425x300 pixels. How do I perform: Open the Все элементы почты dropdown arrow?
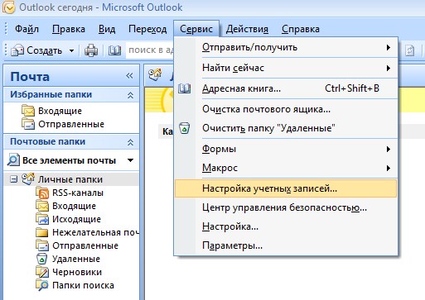[130, 160]
